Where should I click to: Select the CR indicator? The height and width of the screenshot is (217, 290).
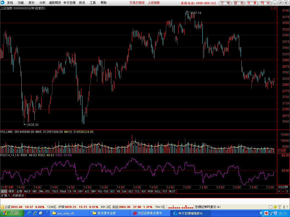69,191
